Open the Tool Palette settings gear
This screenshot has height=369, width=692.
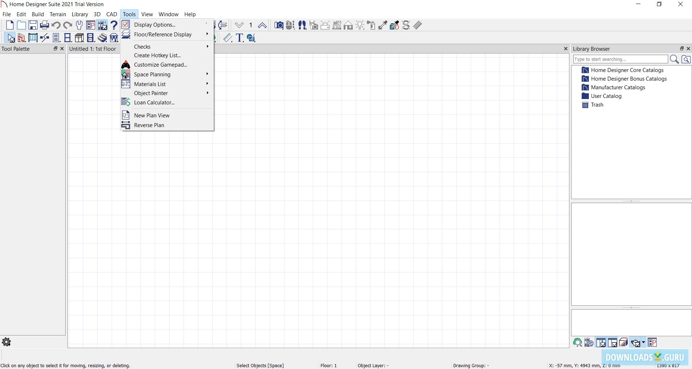click(6, 342)
